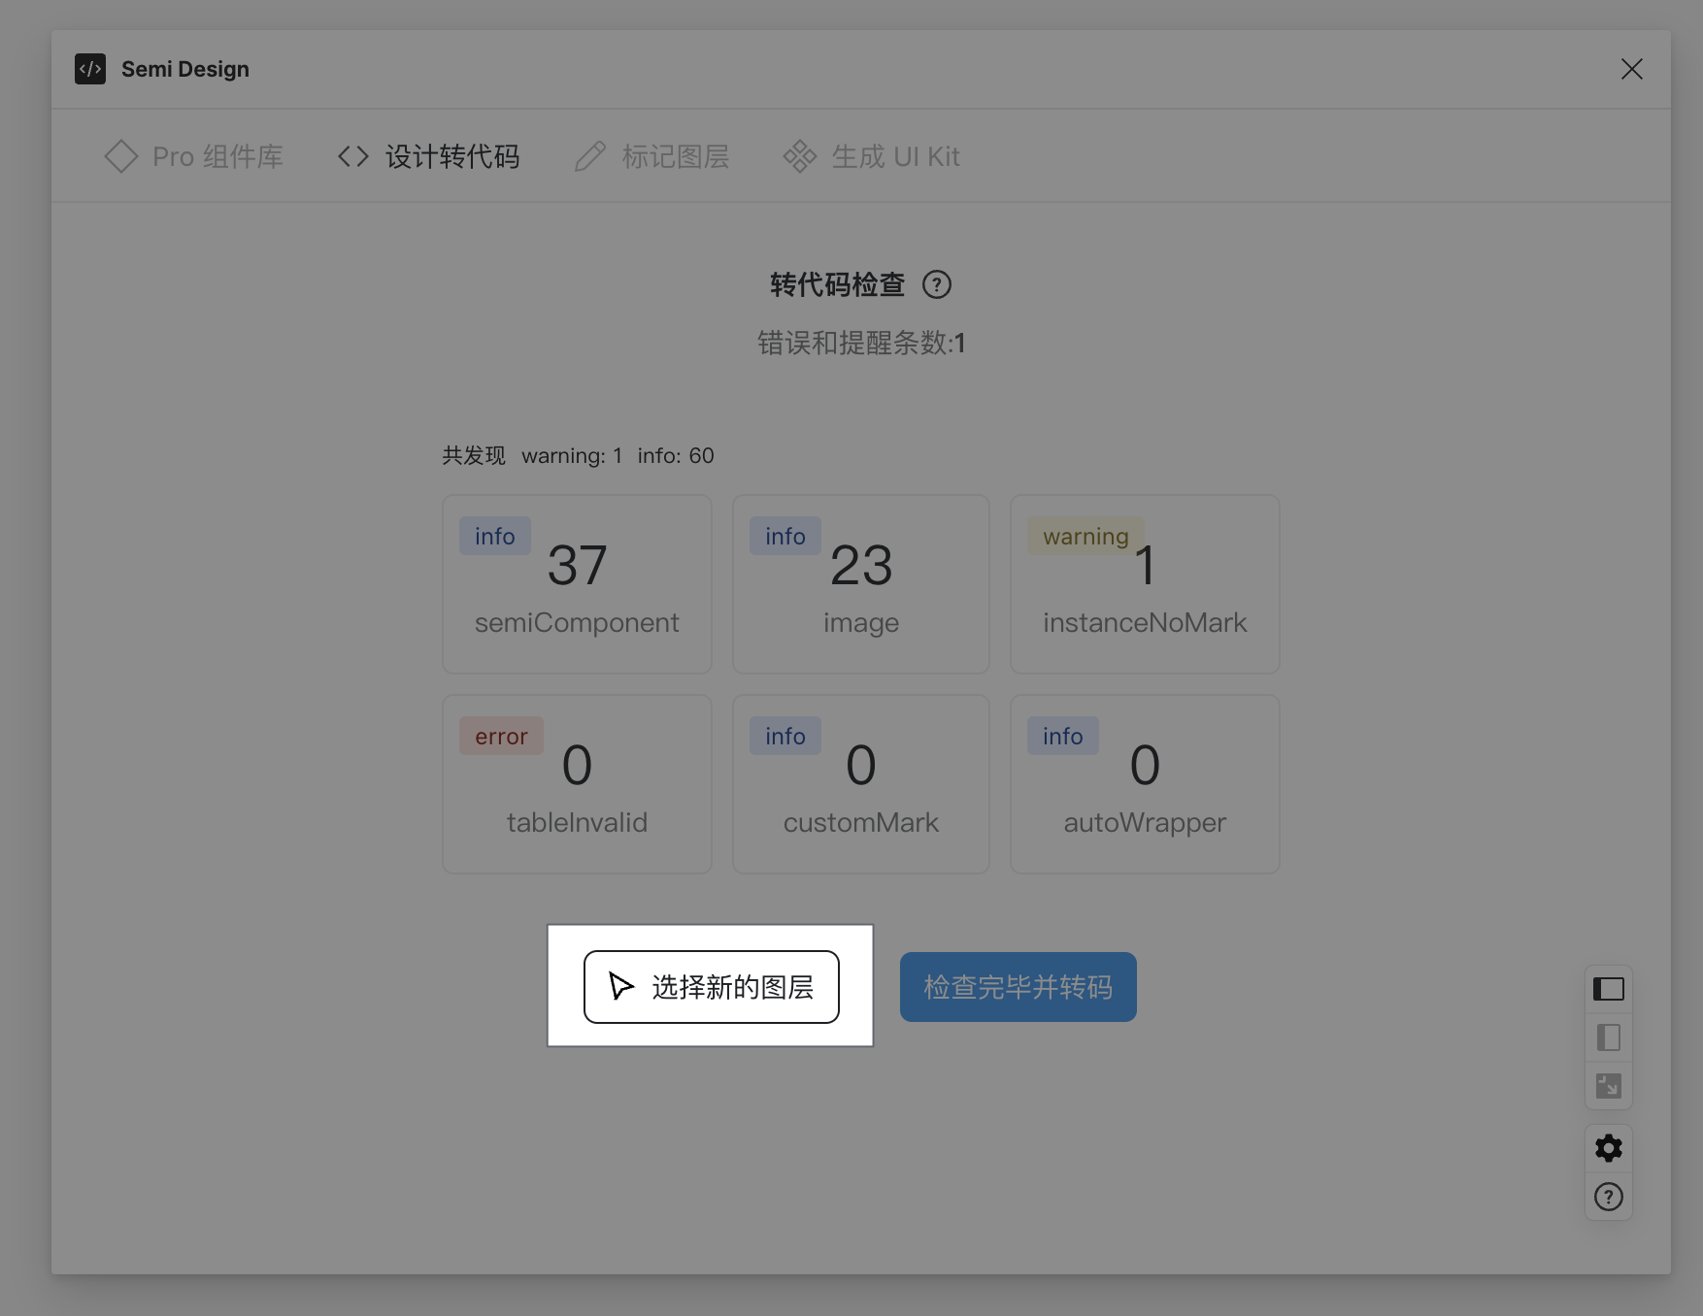This screenshot has height=1316, width=1703.
Task: Click the 错误和提醒条数:1 text
Action: click(861, 343)
